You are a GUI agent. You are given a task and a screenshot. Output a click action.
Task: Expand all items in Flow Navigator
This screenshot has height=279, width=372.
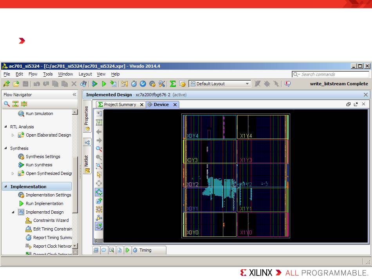(x=24, y=104)
